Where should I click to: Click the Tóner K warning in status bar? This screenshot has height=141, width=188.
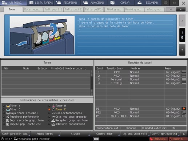(178, 139)
